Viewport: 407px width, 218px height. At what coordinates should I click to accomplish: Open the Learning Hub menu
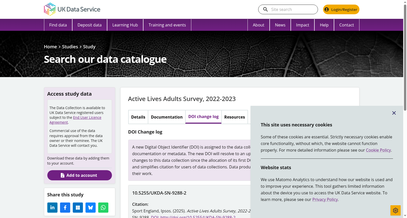tap(125, 25)
